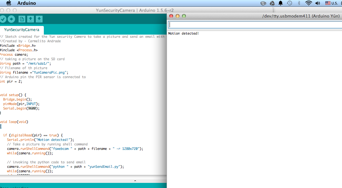
Task: Click the console pane collapse arrow
Action: click(x=135, y=181)
